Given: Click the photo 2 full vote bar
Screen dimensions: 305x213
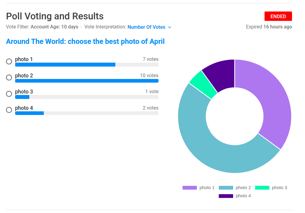Looking at the screenshot, I should coord(87,81).
